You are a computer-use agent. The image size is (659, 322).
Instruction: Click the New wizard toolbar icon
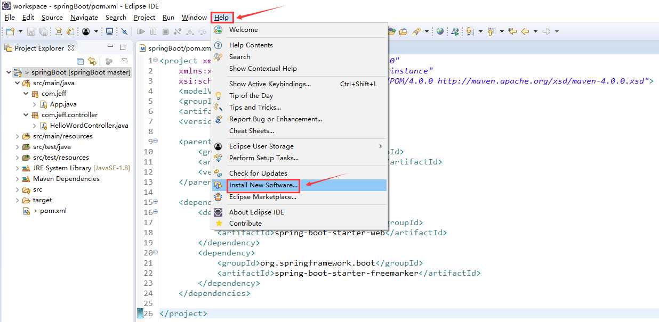pyautogui.click(x=10, y=32)
